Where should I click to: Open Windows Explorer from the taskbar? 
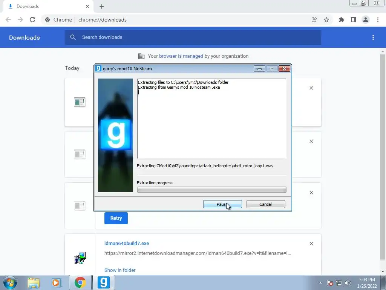(34, 282)
